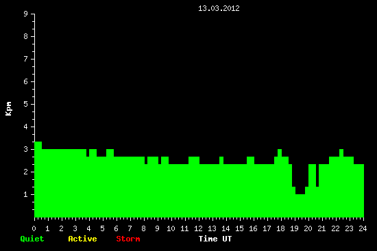
Task: Click the value 9 on Kp axis
Action: click(x=26, y=14)
